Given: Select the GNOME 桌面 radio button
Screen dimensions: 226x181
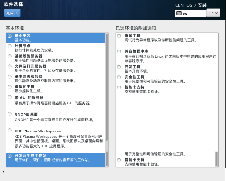Looking at the screenshot, I should 10,114.
